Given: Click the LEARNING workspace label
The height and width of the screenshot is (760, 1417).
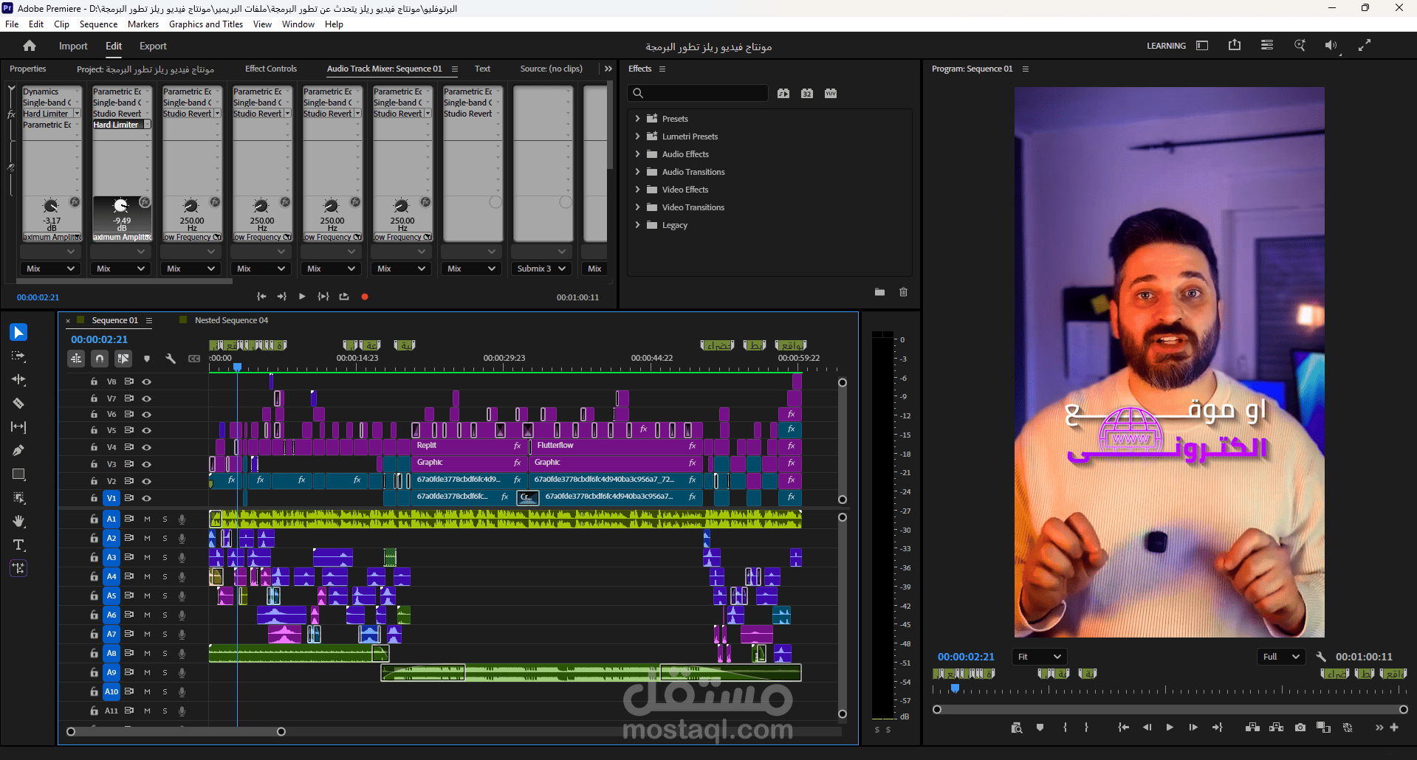Looking at the screenshot, I should 1166,46.
